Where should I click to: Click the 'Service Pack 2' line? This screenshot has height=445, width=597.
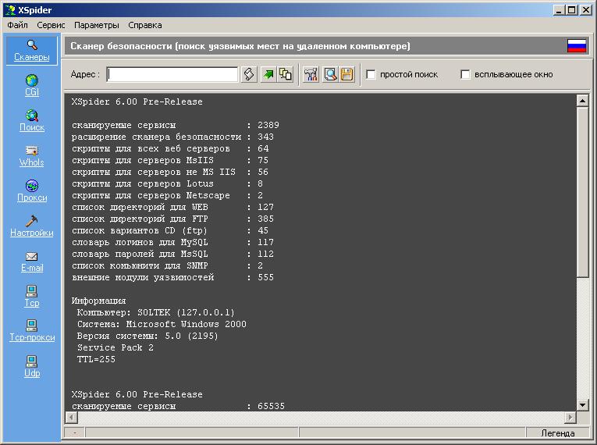tap(115, 347)
